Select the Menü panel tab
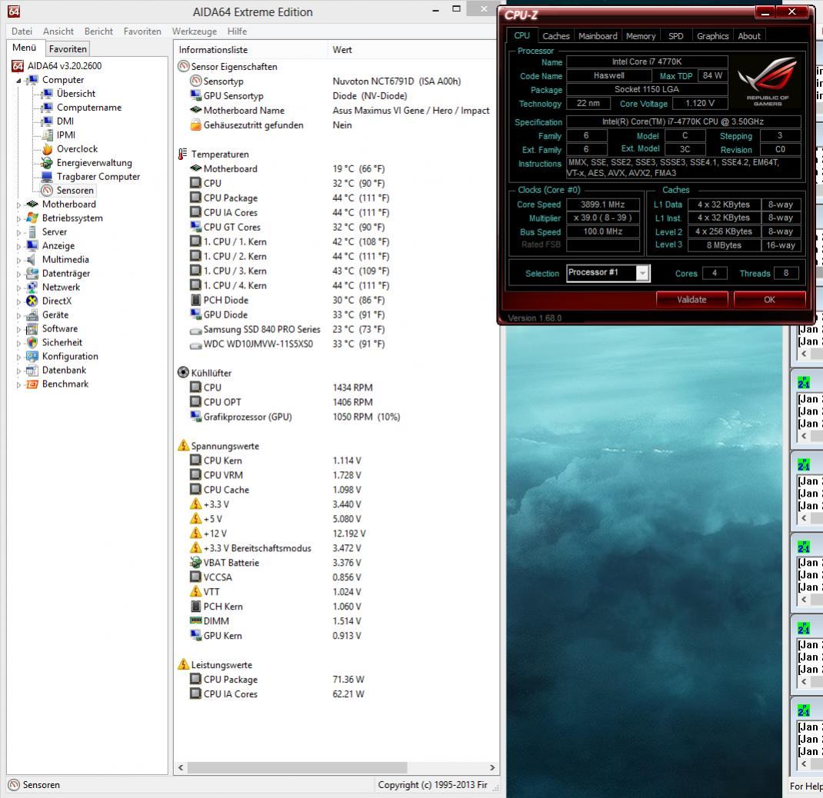Image resolution: width=823 pixels, height=798 pixels. coord(24,48)
